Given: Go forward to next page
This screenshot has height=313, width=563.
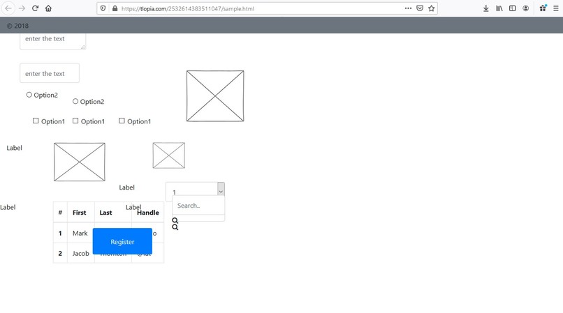Looking at the screenshot, I should click(22, 8).
